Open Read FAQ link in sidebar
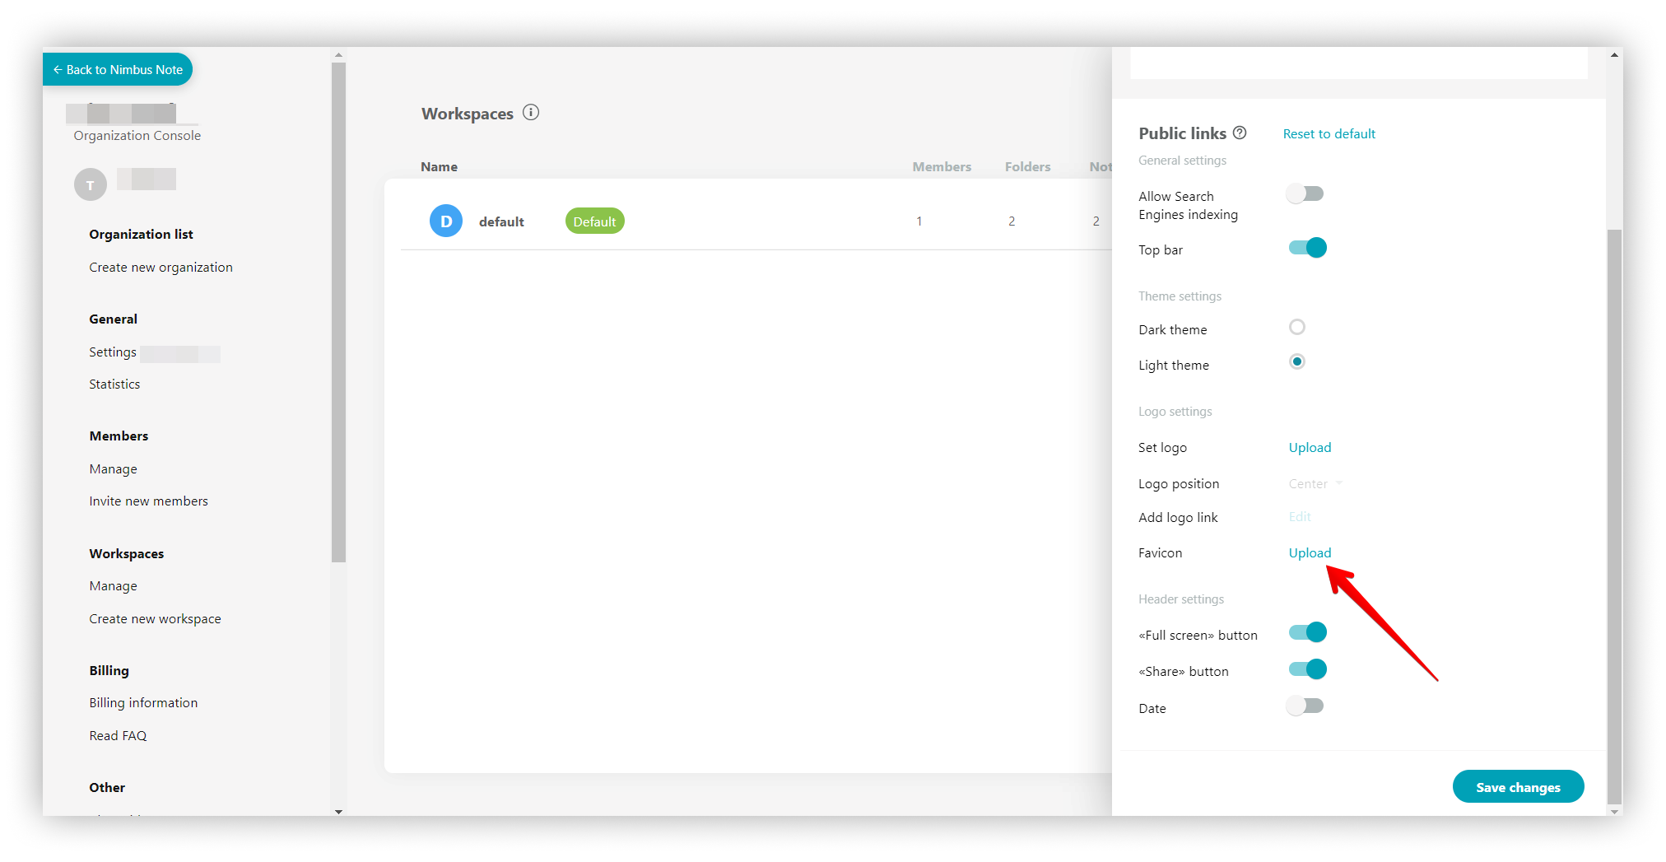The height and width of the screenshot is (862, 1666). pyautogui.click(x=118, y=735)
